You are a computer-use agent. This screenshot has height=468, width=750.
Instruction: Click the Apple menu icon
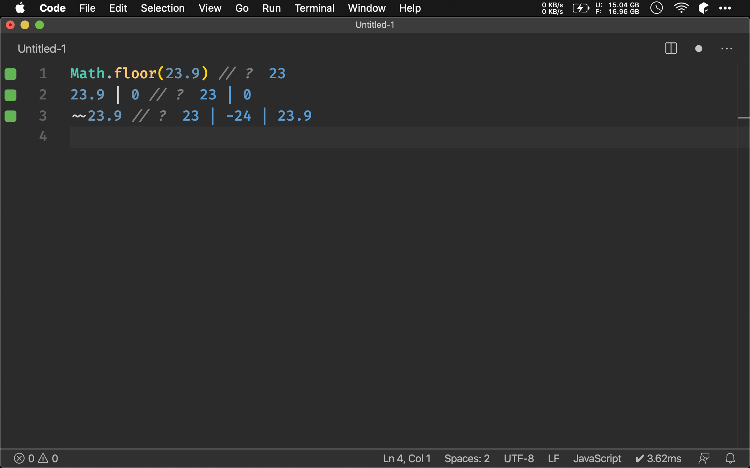pyautogui.click(x=20, y=8)
